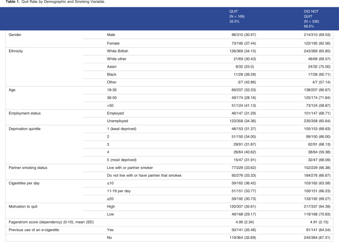Click the Female row label
The image size is (339, 242).
coord(113,42)
